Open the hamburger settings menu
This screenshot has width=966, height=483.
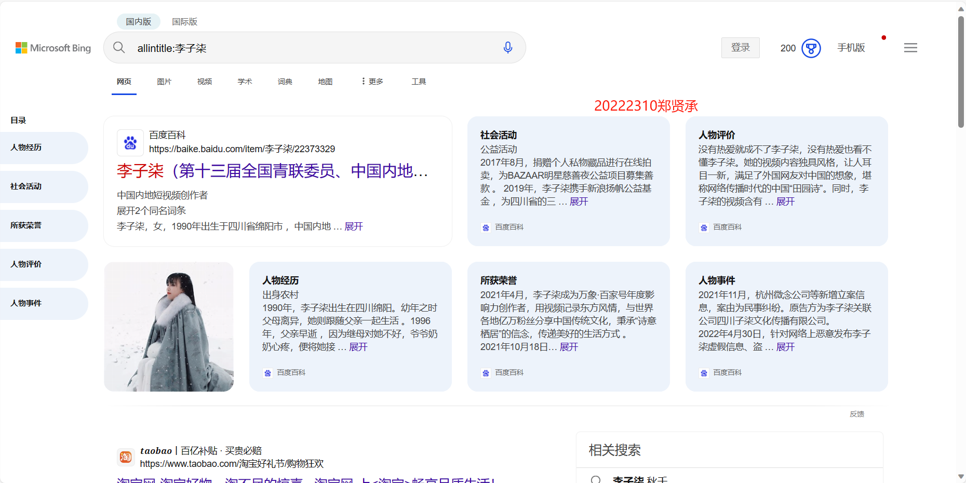(910, 48)
